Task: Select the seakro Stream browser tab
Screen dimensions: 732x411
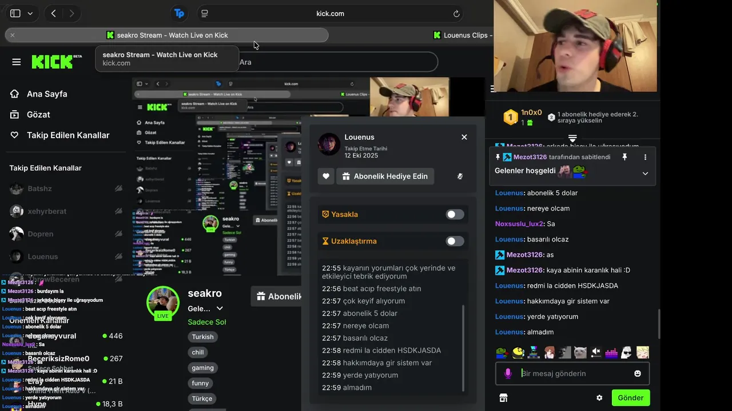Action: (167, 35)
